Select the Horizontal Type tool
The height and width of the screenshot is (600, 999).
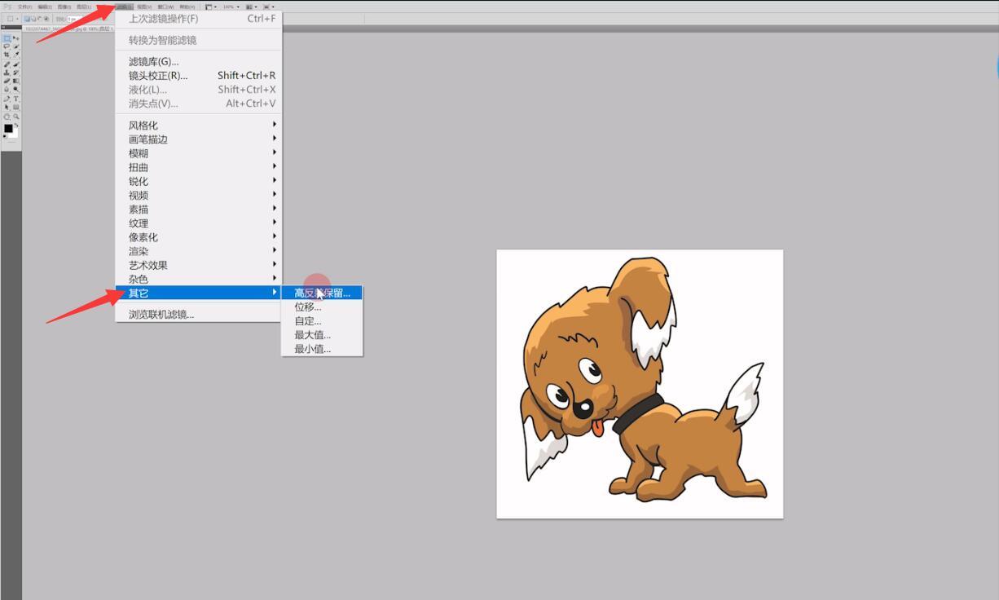pos(15,99)
